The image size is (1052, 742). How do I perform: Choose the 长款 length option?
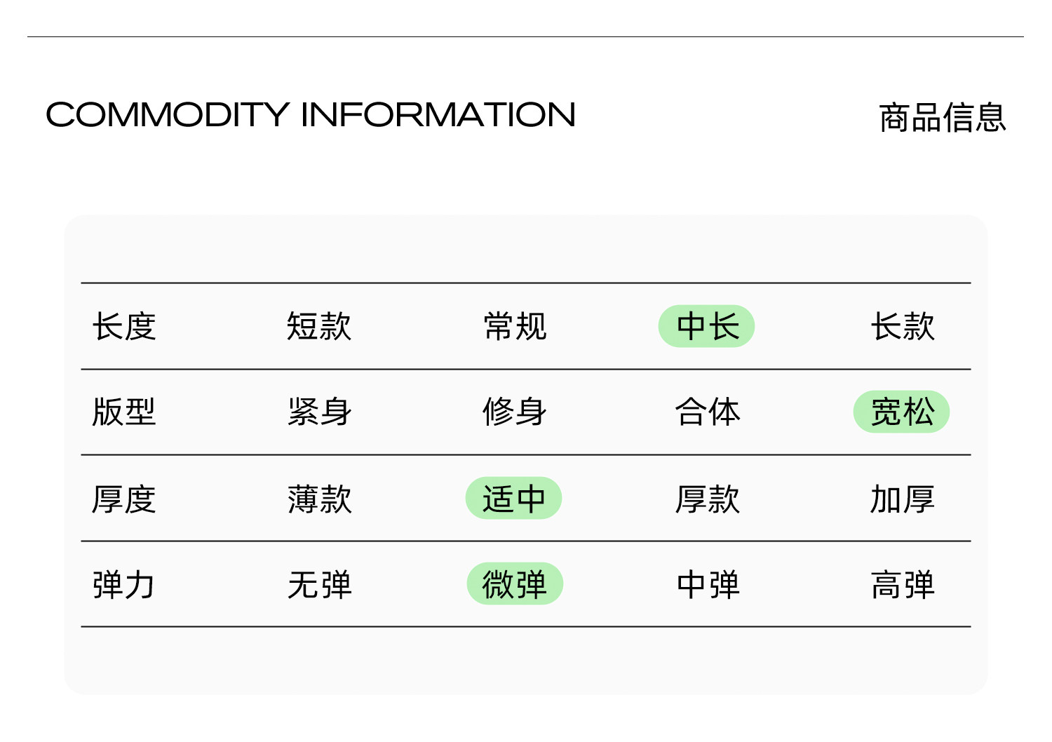point(903,327)
